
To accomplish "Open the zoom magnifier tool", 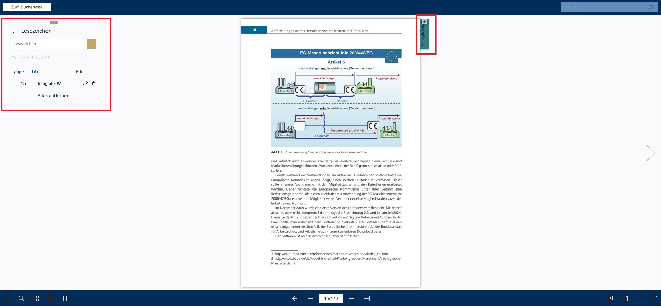I will tap(21, 298).
